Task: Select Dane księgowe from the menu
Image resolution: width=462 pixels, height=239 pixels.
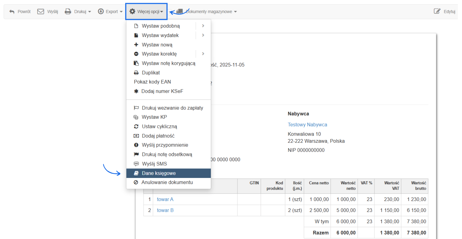Action: (158, 173)
